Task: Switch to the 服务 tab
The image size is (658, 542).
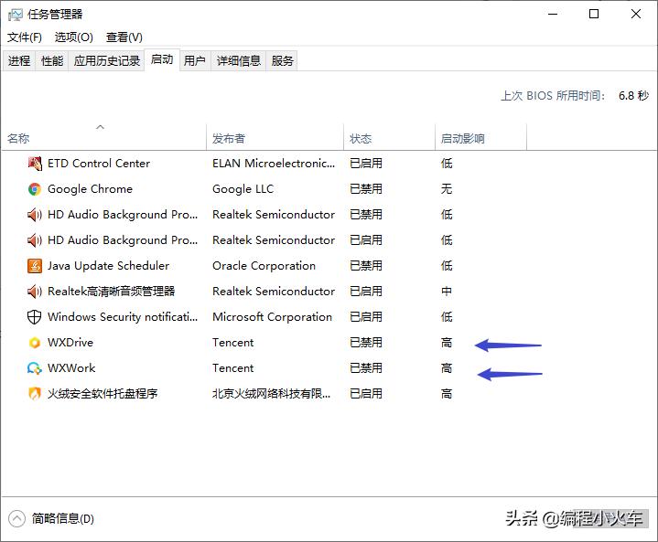Action: click(x=282, y=61)
